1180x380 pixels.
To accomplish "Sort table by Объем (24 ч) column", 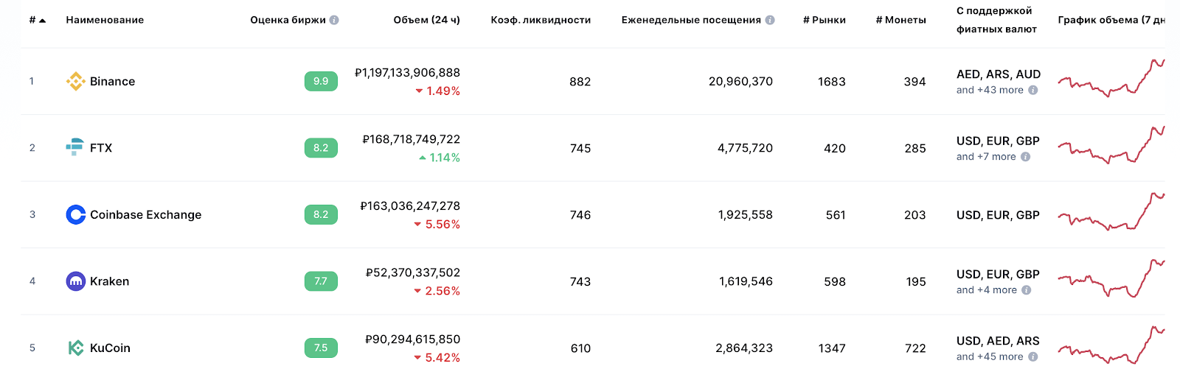I will click(x=426, y=20).
